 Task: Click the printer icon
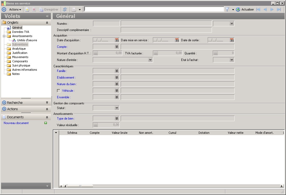coord(74,9)
